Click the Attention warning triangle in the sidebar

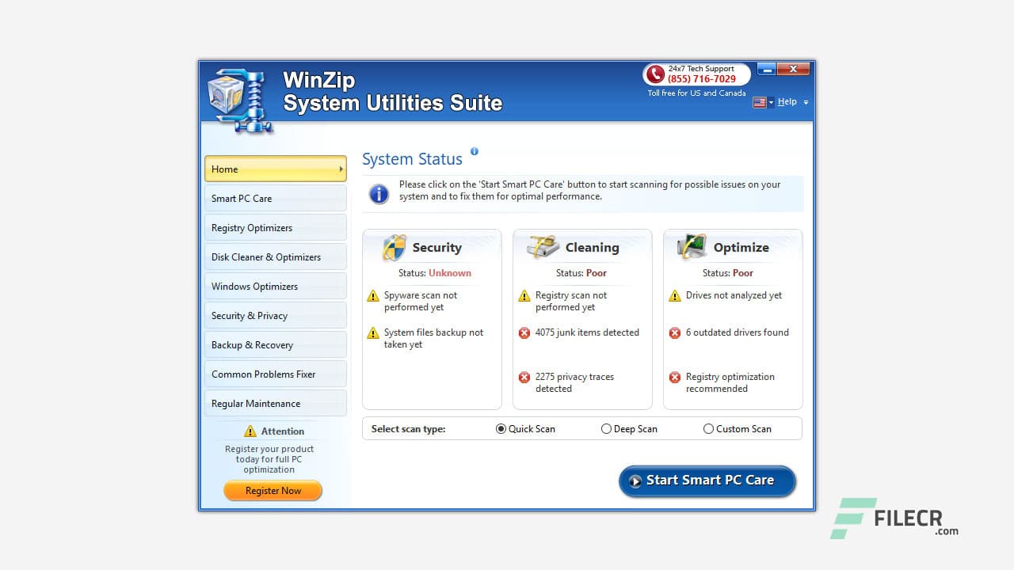(252, 431)
